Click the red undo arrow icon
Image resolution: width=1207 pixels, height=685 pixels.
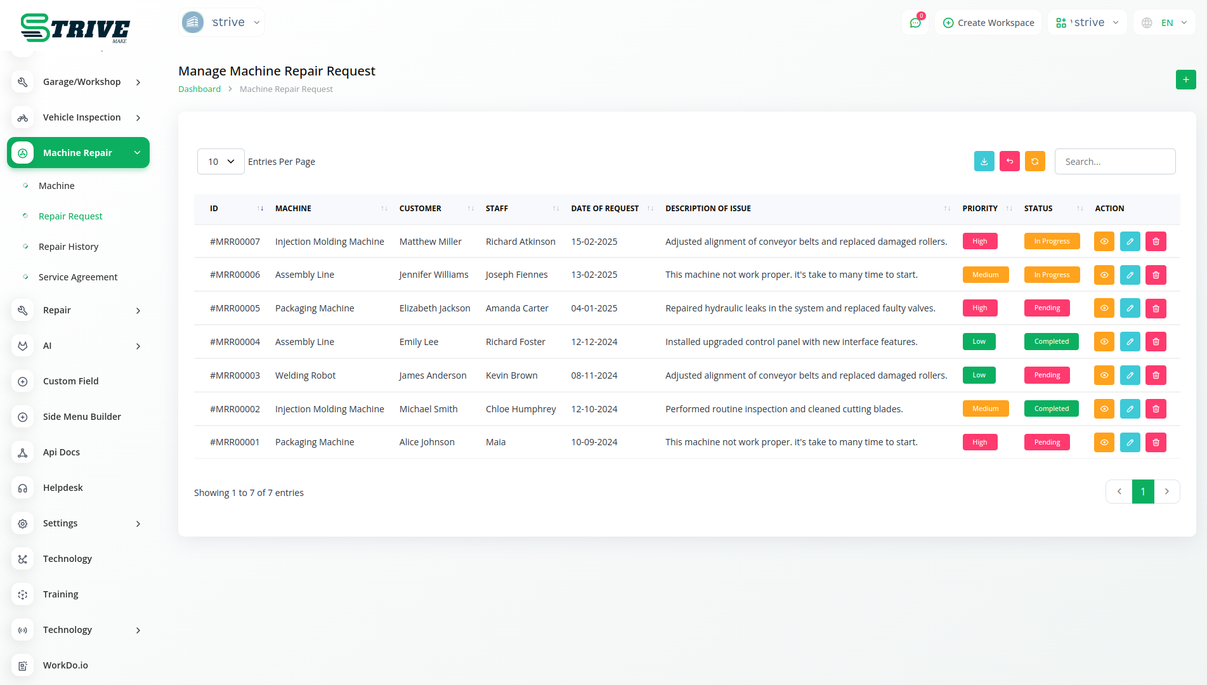click(x=1009, y=162)
